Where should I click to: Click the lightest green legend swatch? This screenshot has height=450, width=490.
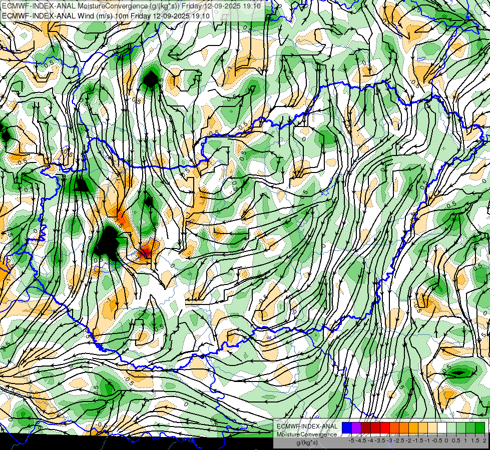tap(451, 427)
